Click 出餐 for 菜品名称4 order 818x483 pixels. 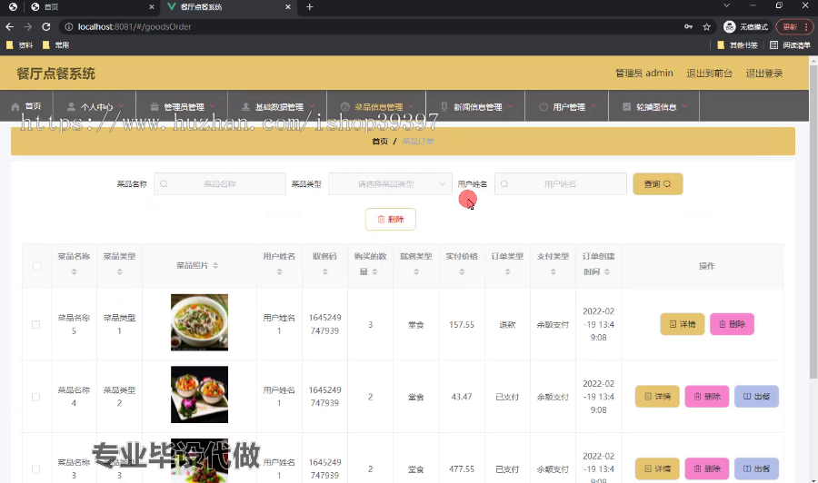756,397
